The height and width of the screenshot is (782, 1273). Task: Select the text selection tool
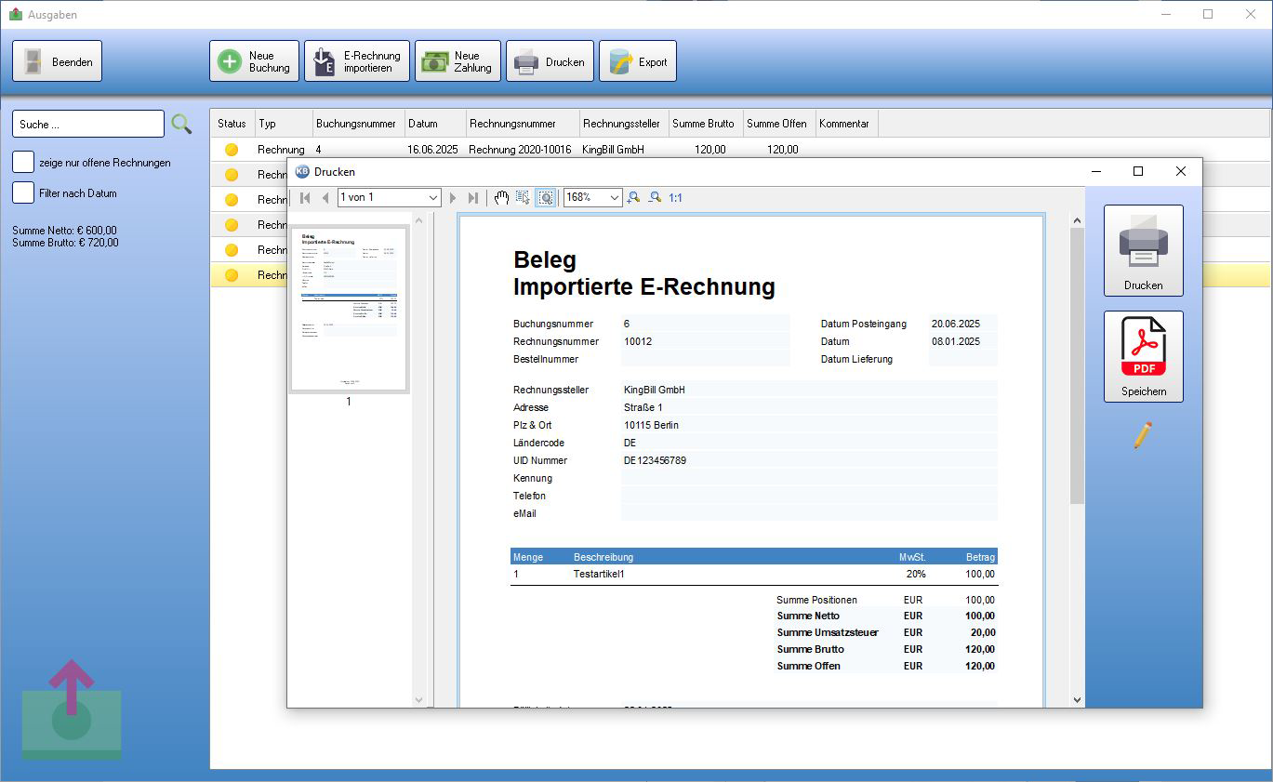click(x=523, y=198)
